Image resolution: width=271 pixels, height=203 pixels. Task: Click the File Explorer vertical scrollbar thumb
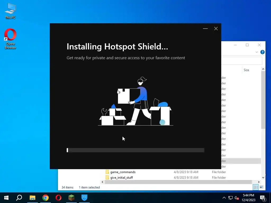[263, 100]
